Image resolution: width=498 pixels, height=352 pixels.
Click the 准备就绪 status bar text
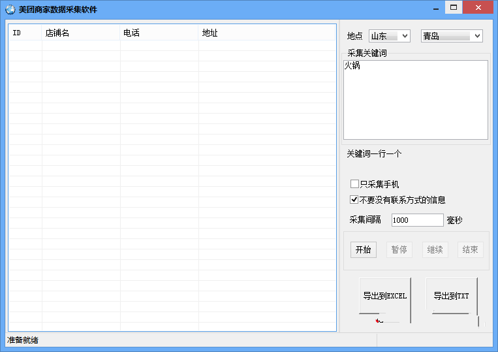[23, 340]
